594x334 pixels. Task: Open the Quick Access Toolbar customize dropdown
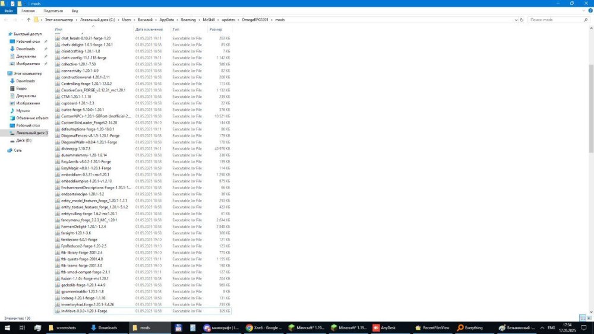(26, 4)
